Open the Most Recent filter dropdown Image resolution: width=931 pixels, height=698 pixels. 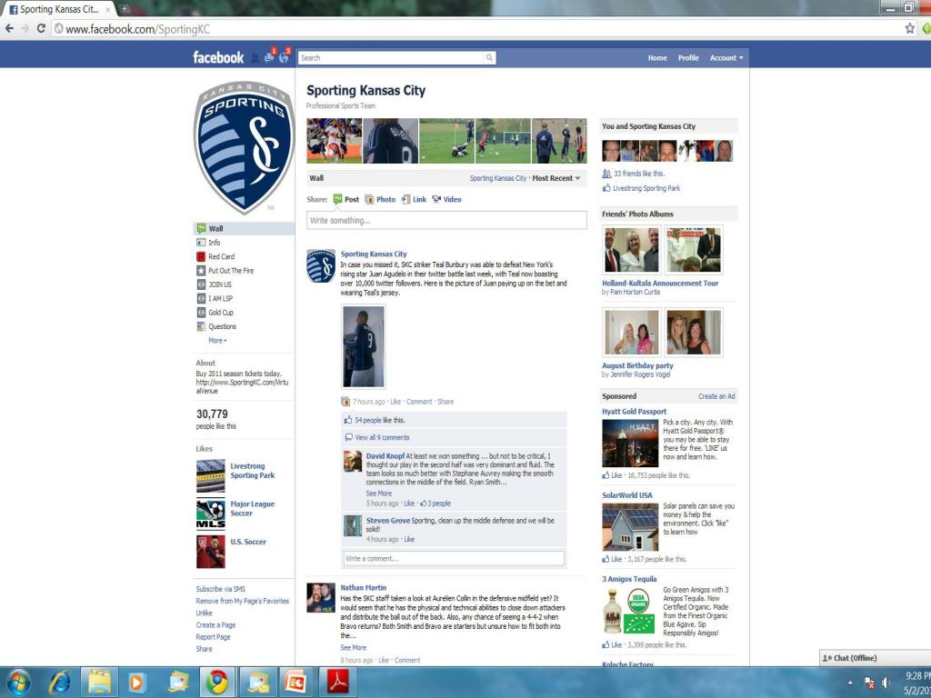click(x=556, y=178)
